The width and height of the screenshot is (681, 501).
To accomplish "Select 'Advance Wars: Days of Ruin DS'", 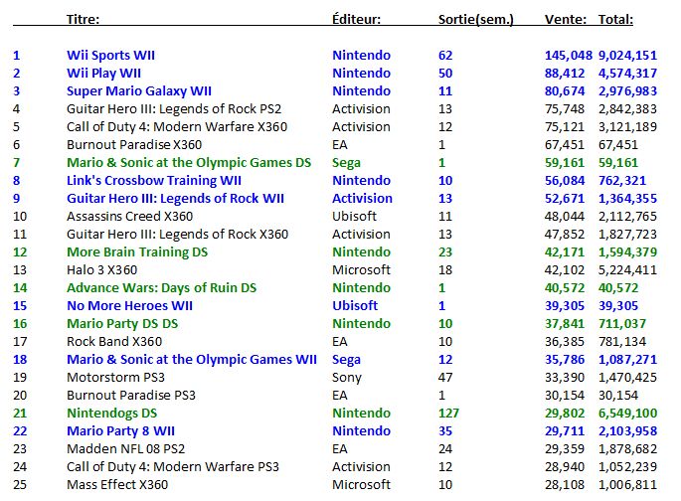I will 162,288.
